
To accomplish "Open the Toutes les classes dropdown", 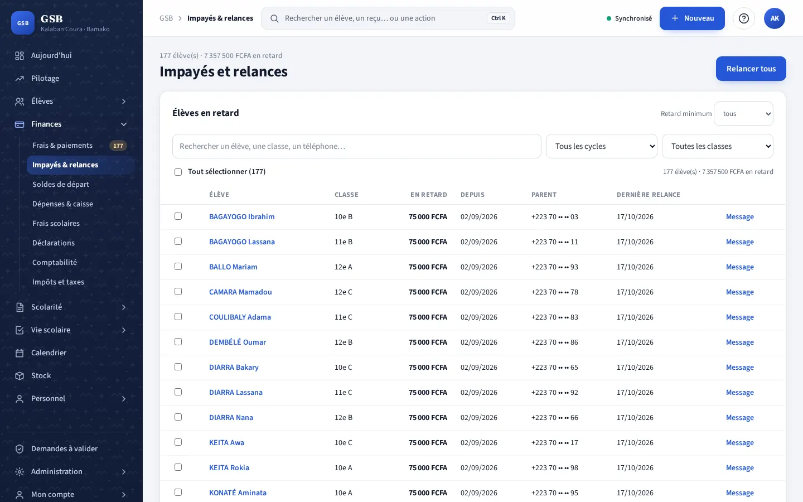I will [718, 146].
